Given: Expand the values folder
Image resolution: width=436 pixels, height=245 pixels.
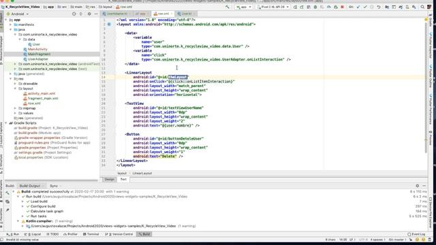Looking at the screenshot, I should [x=15, y=113].
